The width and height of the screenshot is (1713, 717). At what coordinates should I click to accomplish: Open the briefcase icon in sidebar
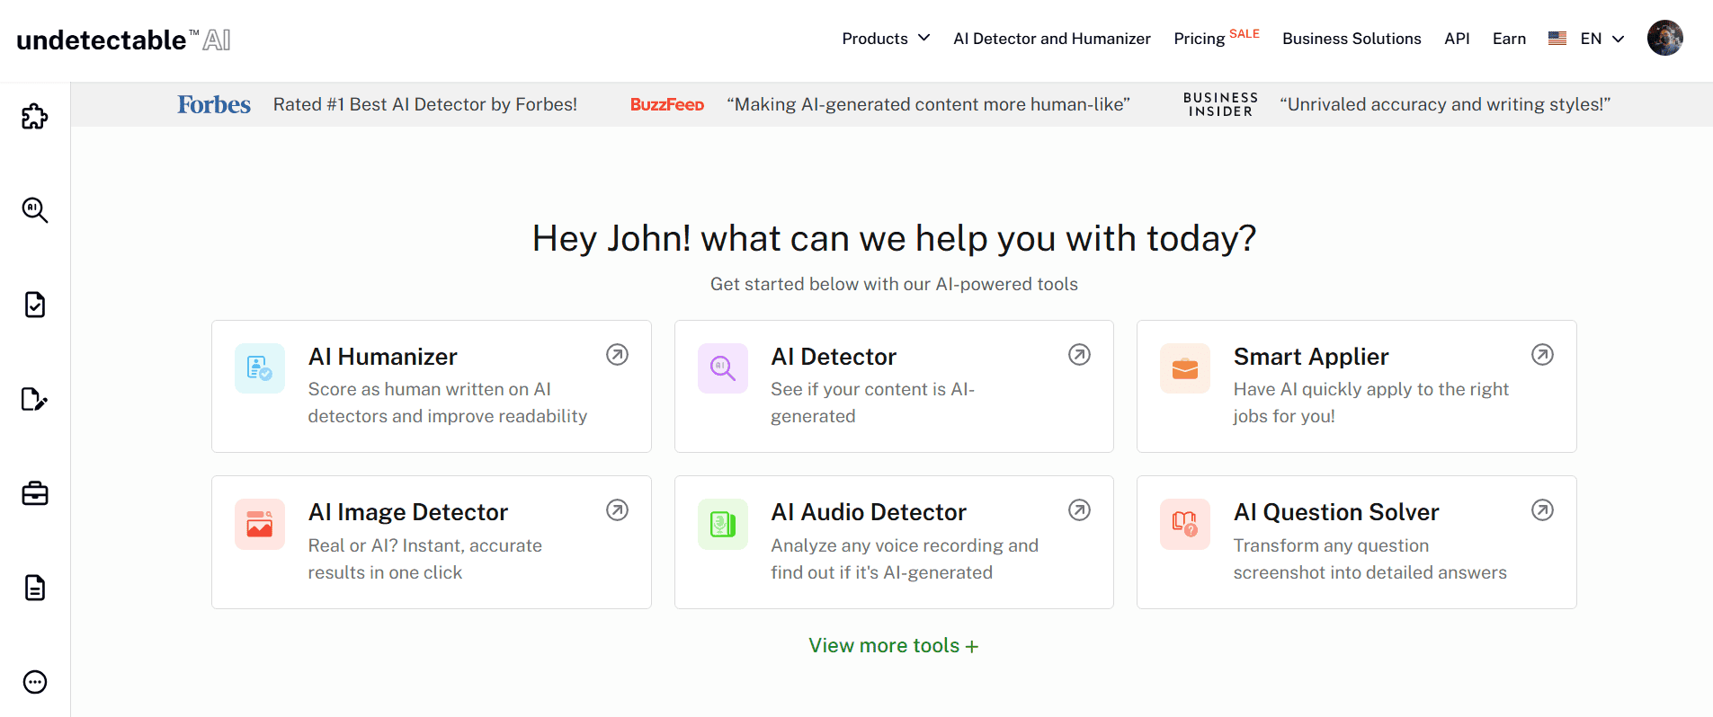(x=34, y=493)
